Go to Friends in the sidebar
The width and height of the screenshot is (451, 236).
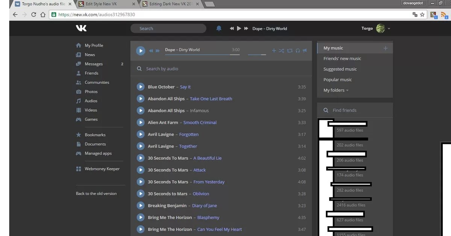pyautogui.click(x=91, y=73)
